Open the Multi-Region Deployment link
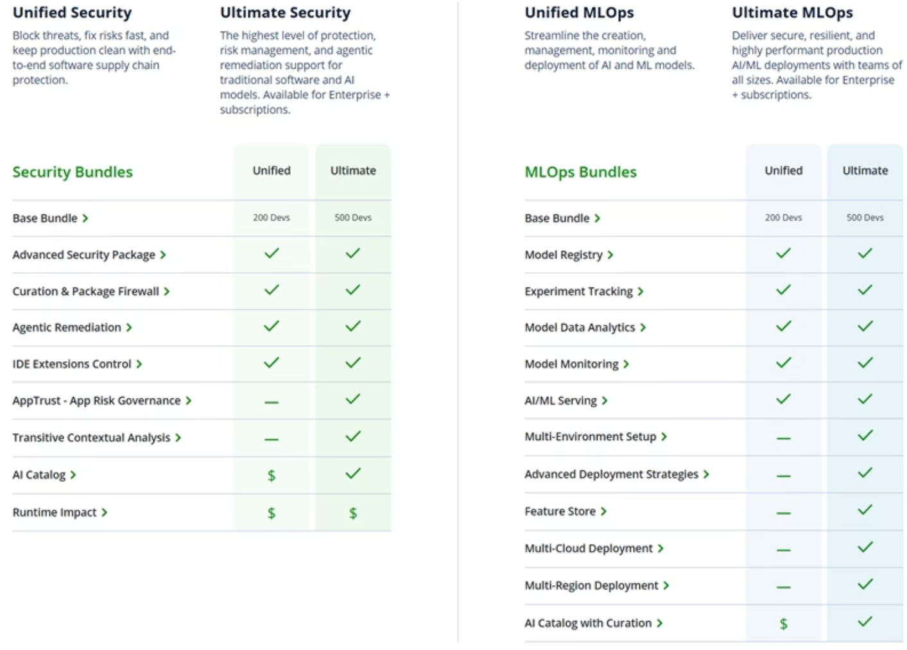Image resolution: width=907 pixels, height=650 pixels. coord(591,586)
